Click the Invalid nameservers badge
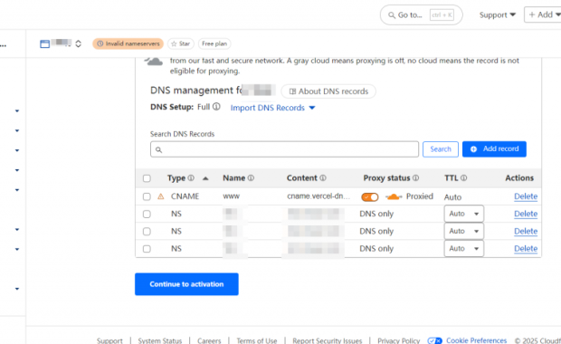Viewport: 561px width, 344px height. tap(128, 43)
